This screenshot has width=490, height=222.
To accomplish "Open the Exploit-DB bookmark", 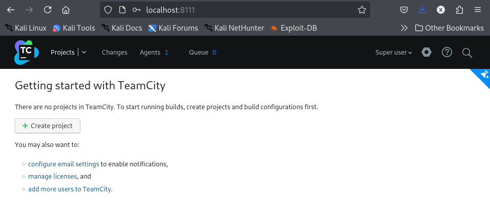I will pyautogui.click(x=293, y=28).
